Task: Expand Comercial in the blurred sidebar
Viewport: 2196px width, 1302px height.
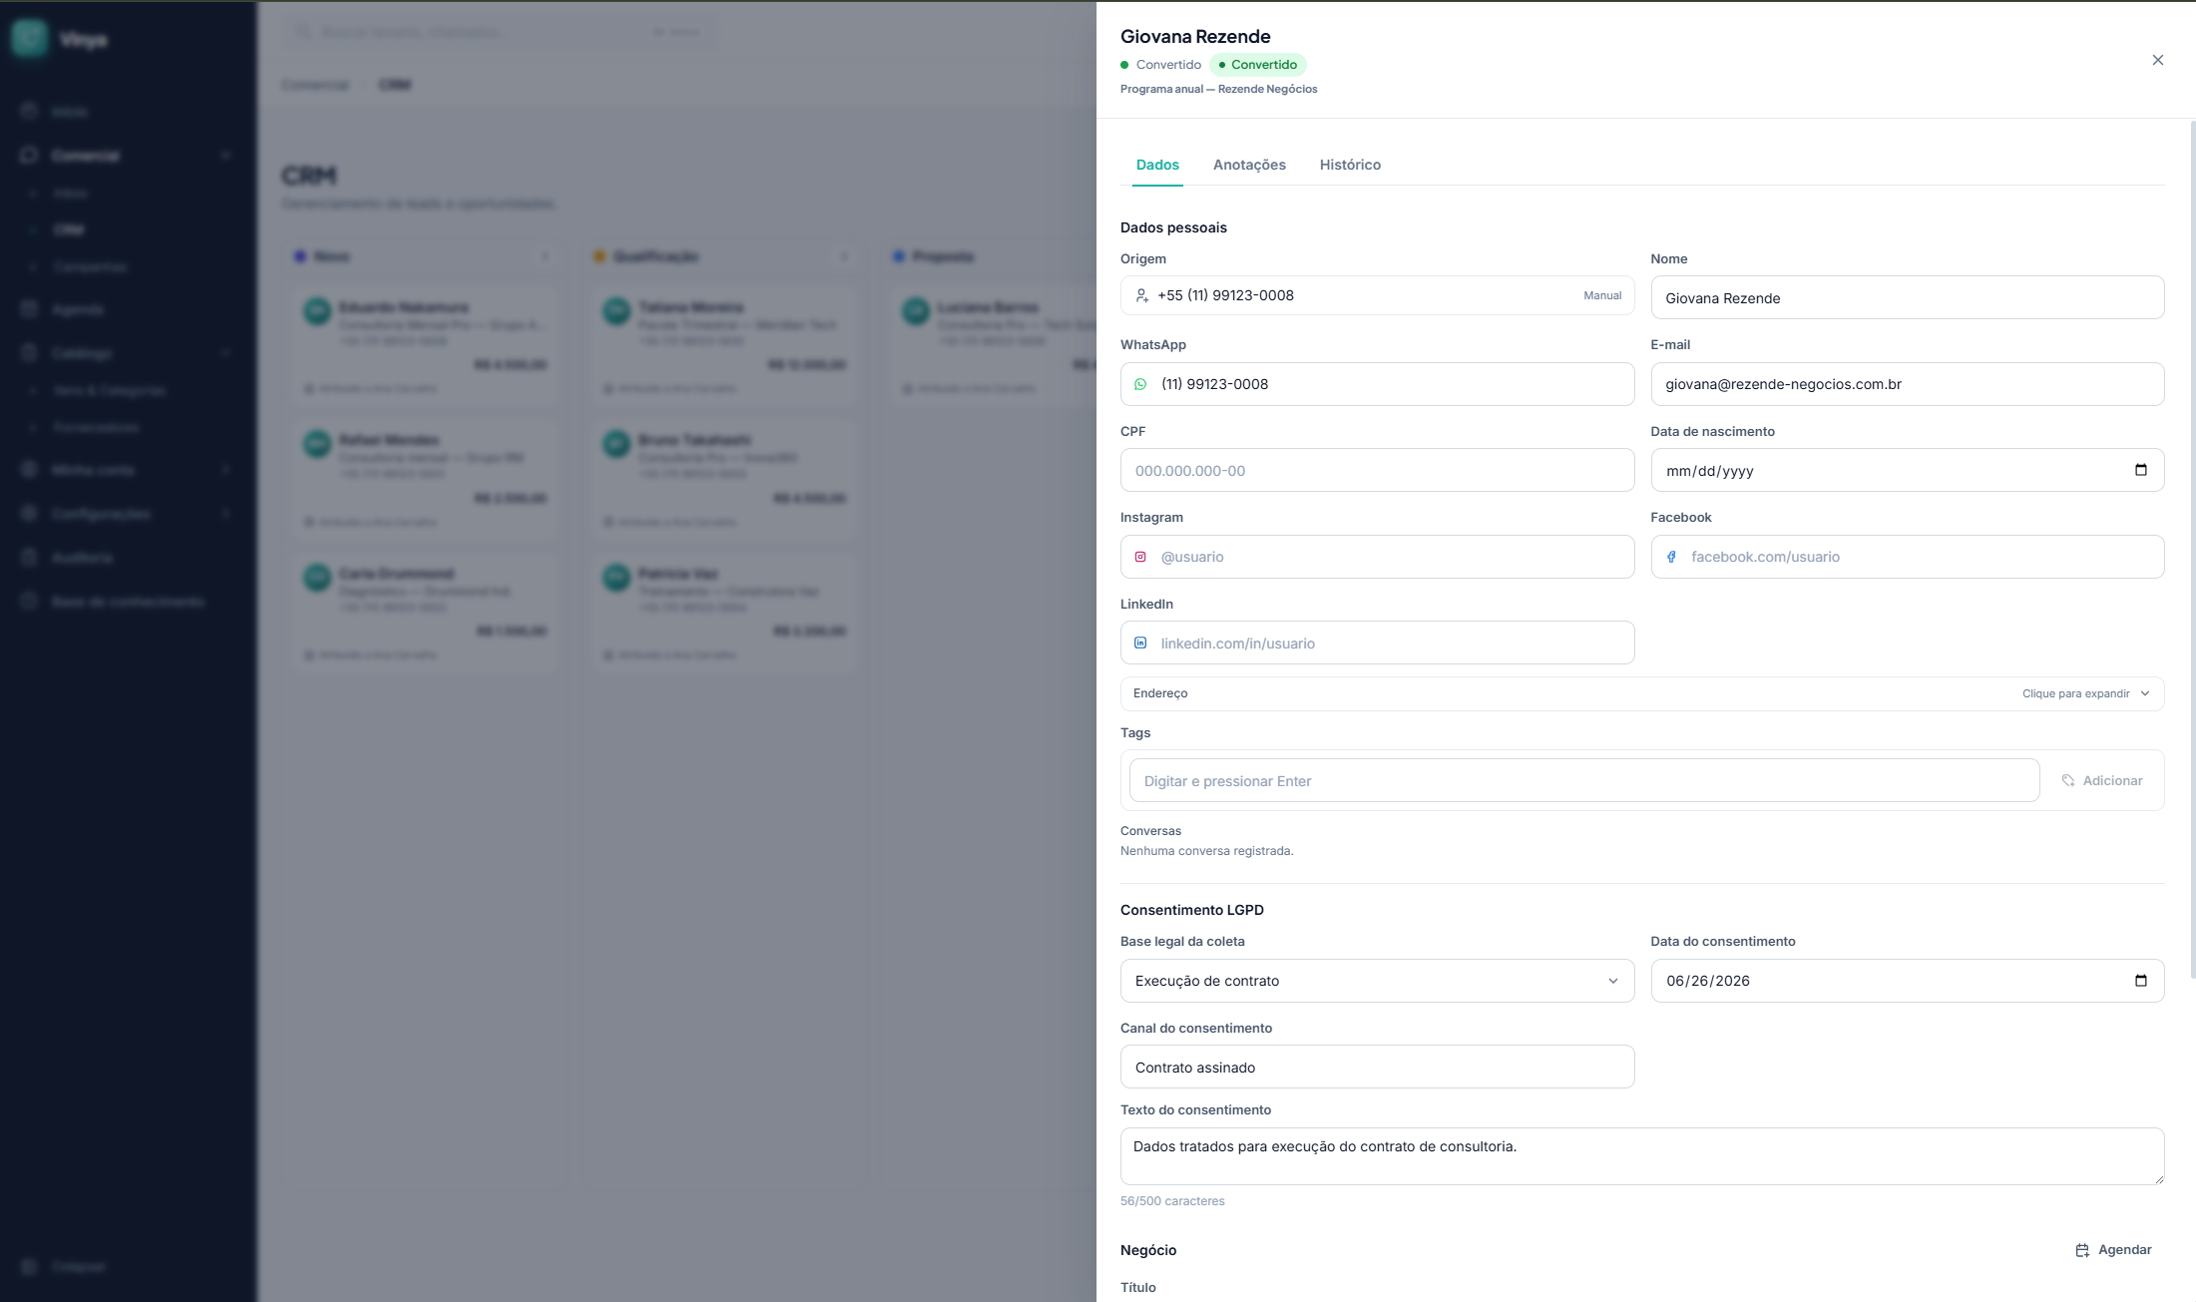Action: coord(127,156)
